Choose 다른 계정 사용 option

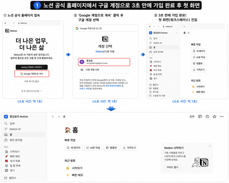(x=90, y=70)
